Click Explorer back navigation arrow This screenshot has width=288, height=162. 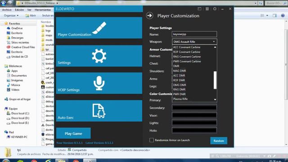click(4, 3)
